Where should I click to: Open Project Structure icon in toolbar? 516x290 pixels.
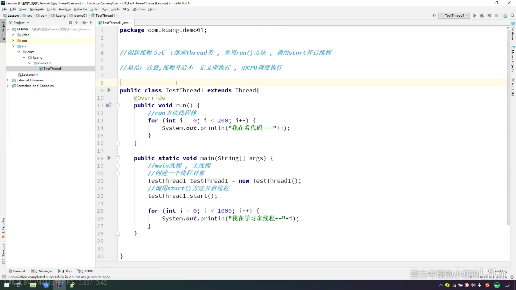click(x=505, y=16)
